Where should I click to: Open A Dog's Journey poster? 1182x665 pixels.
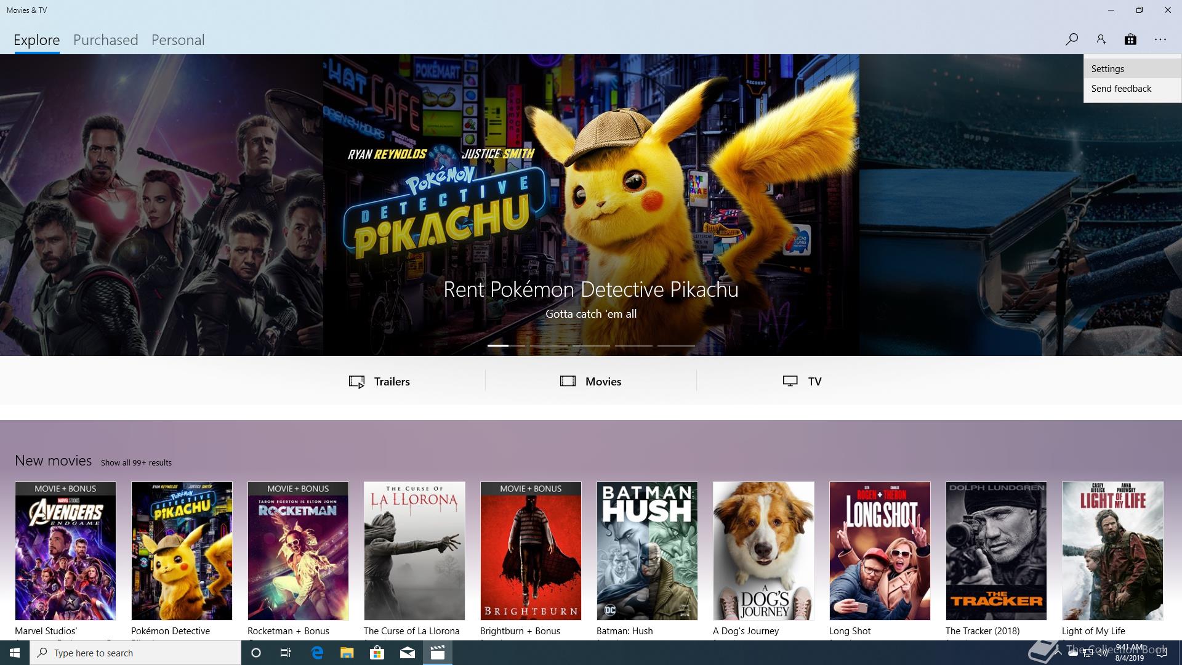tap(763, 551)
